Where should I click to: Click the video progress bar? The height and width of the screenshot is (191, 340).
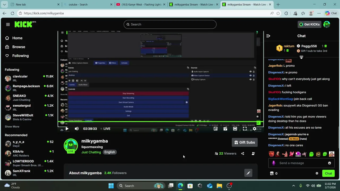[160, 122]
